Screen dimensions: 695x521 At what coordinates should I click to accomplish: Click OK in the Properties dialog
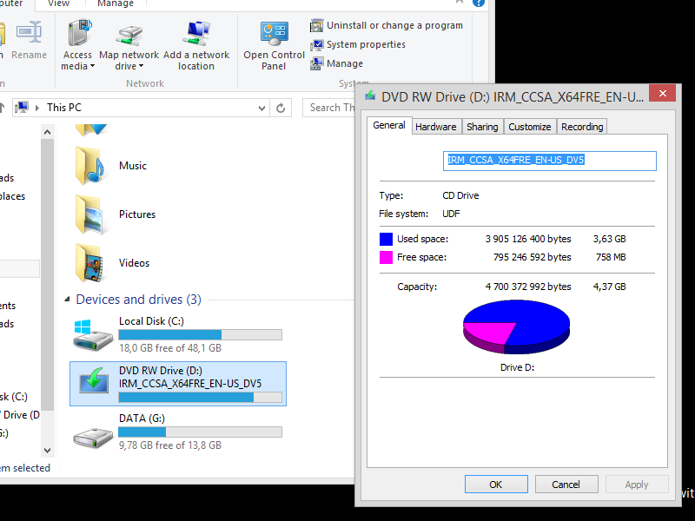click(496, 485)
